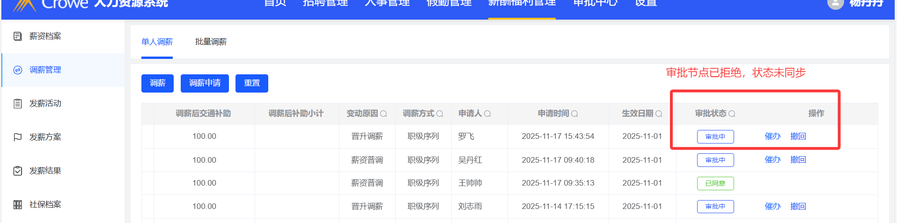Switch to the 单人调薪 tab

click(157, 42)
